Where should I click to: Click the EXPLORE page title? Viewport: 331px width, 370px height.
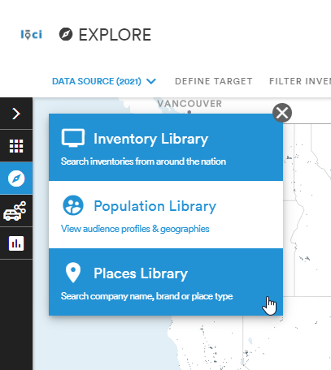tap(115, 35)
